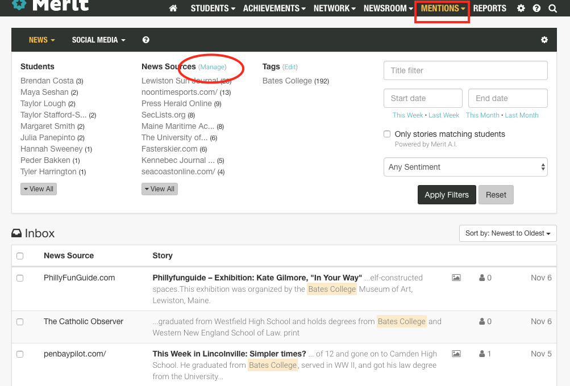Viewport: 570px width, 386px height.
Task: Open settings gear in top navbar
Action: [x=521, y=9]
